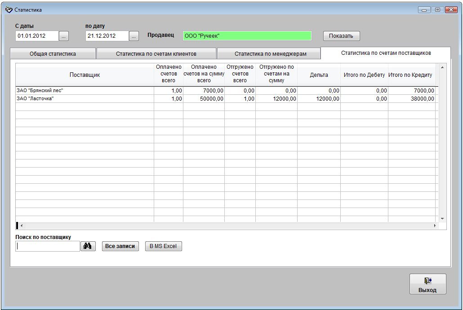Select Статистика по счетам поставщиков tab
The height and width of the screenshot is (310, 463).
tap(386, 53)
